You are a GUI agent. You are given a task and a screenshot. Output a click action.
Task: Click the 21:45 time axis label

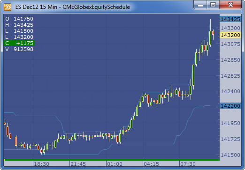click(x=78, y=164)
